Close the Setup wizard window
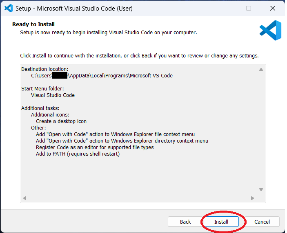Viewport: 287px width, 233px height. click(x=273, y=8)
